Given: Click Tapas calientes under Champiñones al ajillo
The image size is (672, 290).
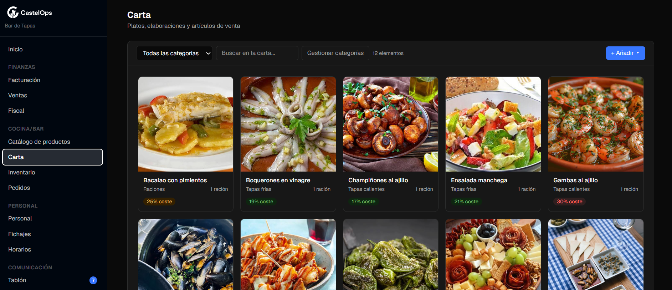Looking at the screenshot, I should pyautogui.click(x=366, y=189).
